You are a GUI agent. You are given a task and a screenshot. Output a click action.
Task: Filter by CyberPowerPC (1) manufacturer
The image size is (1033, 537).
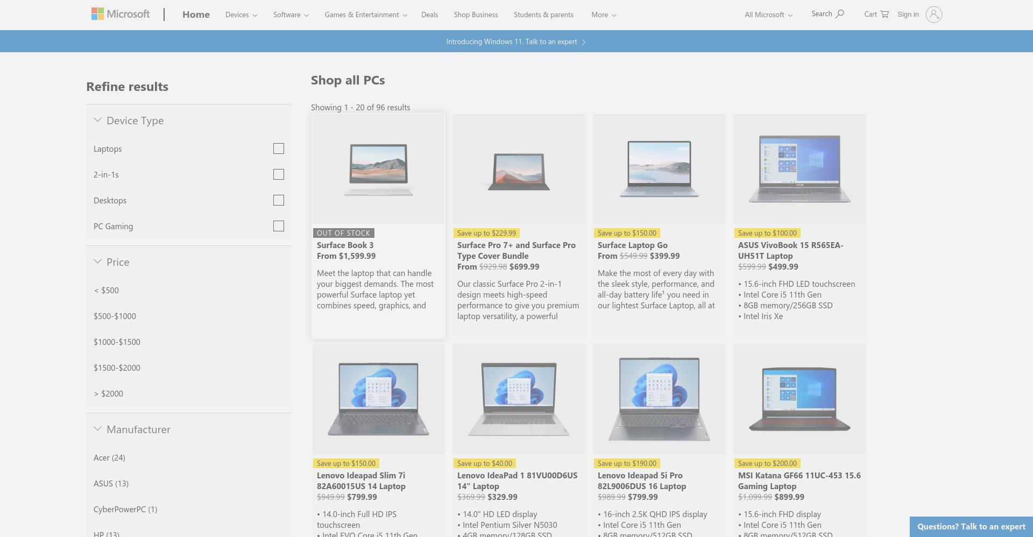coord(125,510)
